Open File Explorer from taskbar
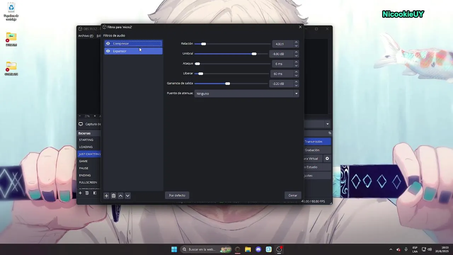Image resolution: width=453 pixels, height=255 pixels. click(248, 249)
